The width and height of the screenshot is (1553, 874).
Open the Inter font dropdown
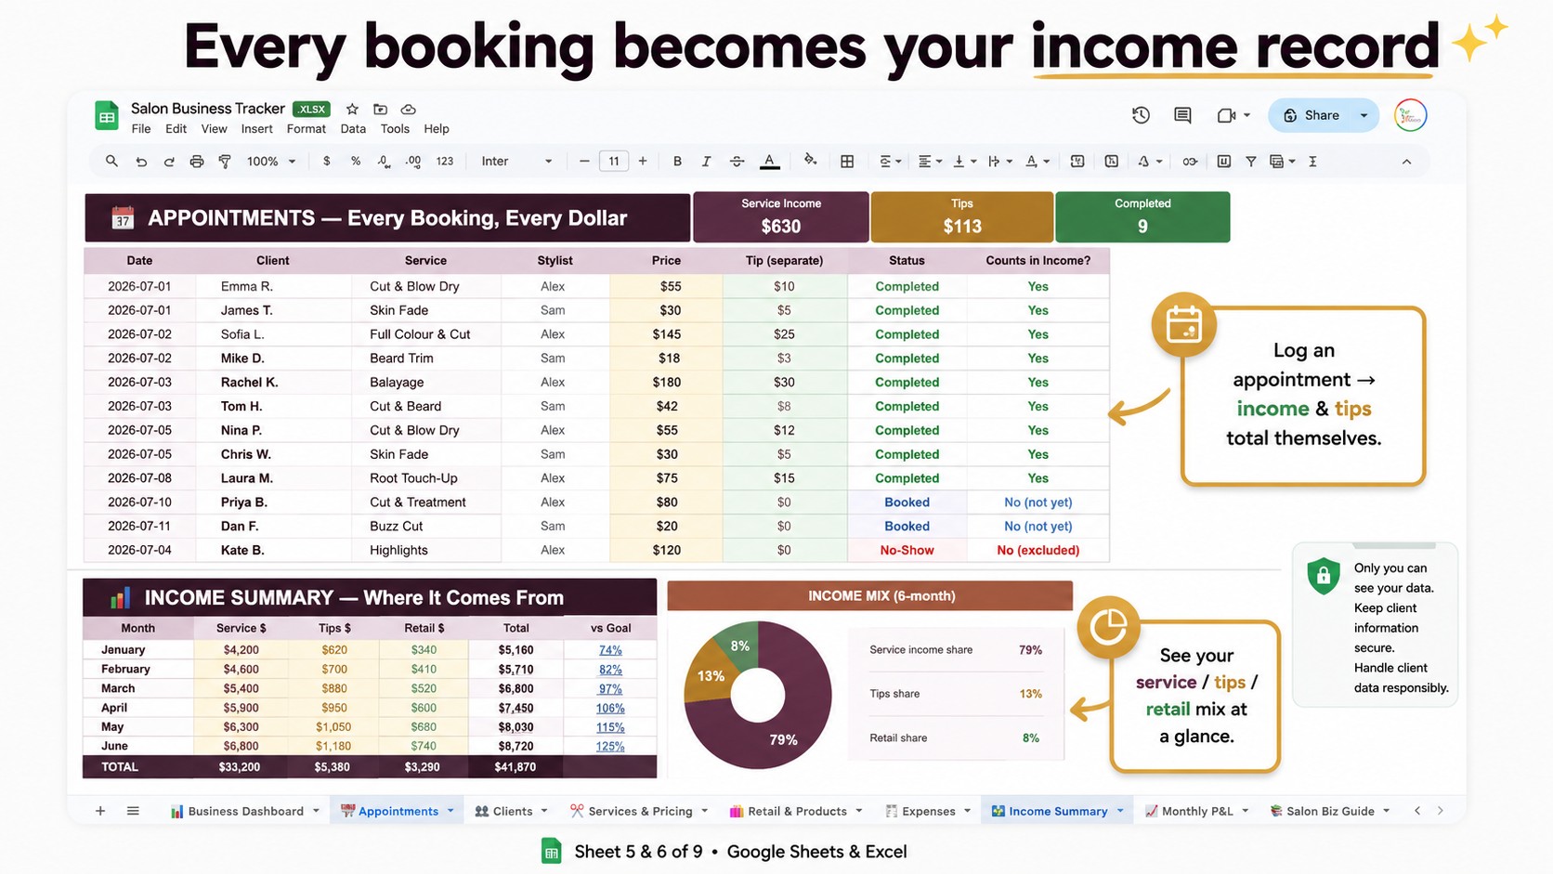coord(516,162)
